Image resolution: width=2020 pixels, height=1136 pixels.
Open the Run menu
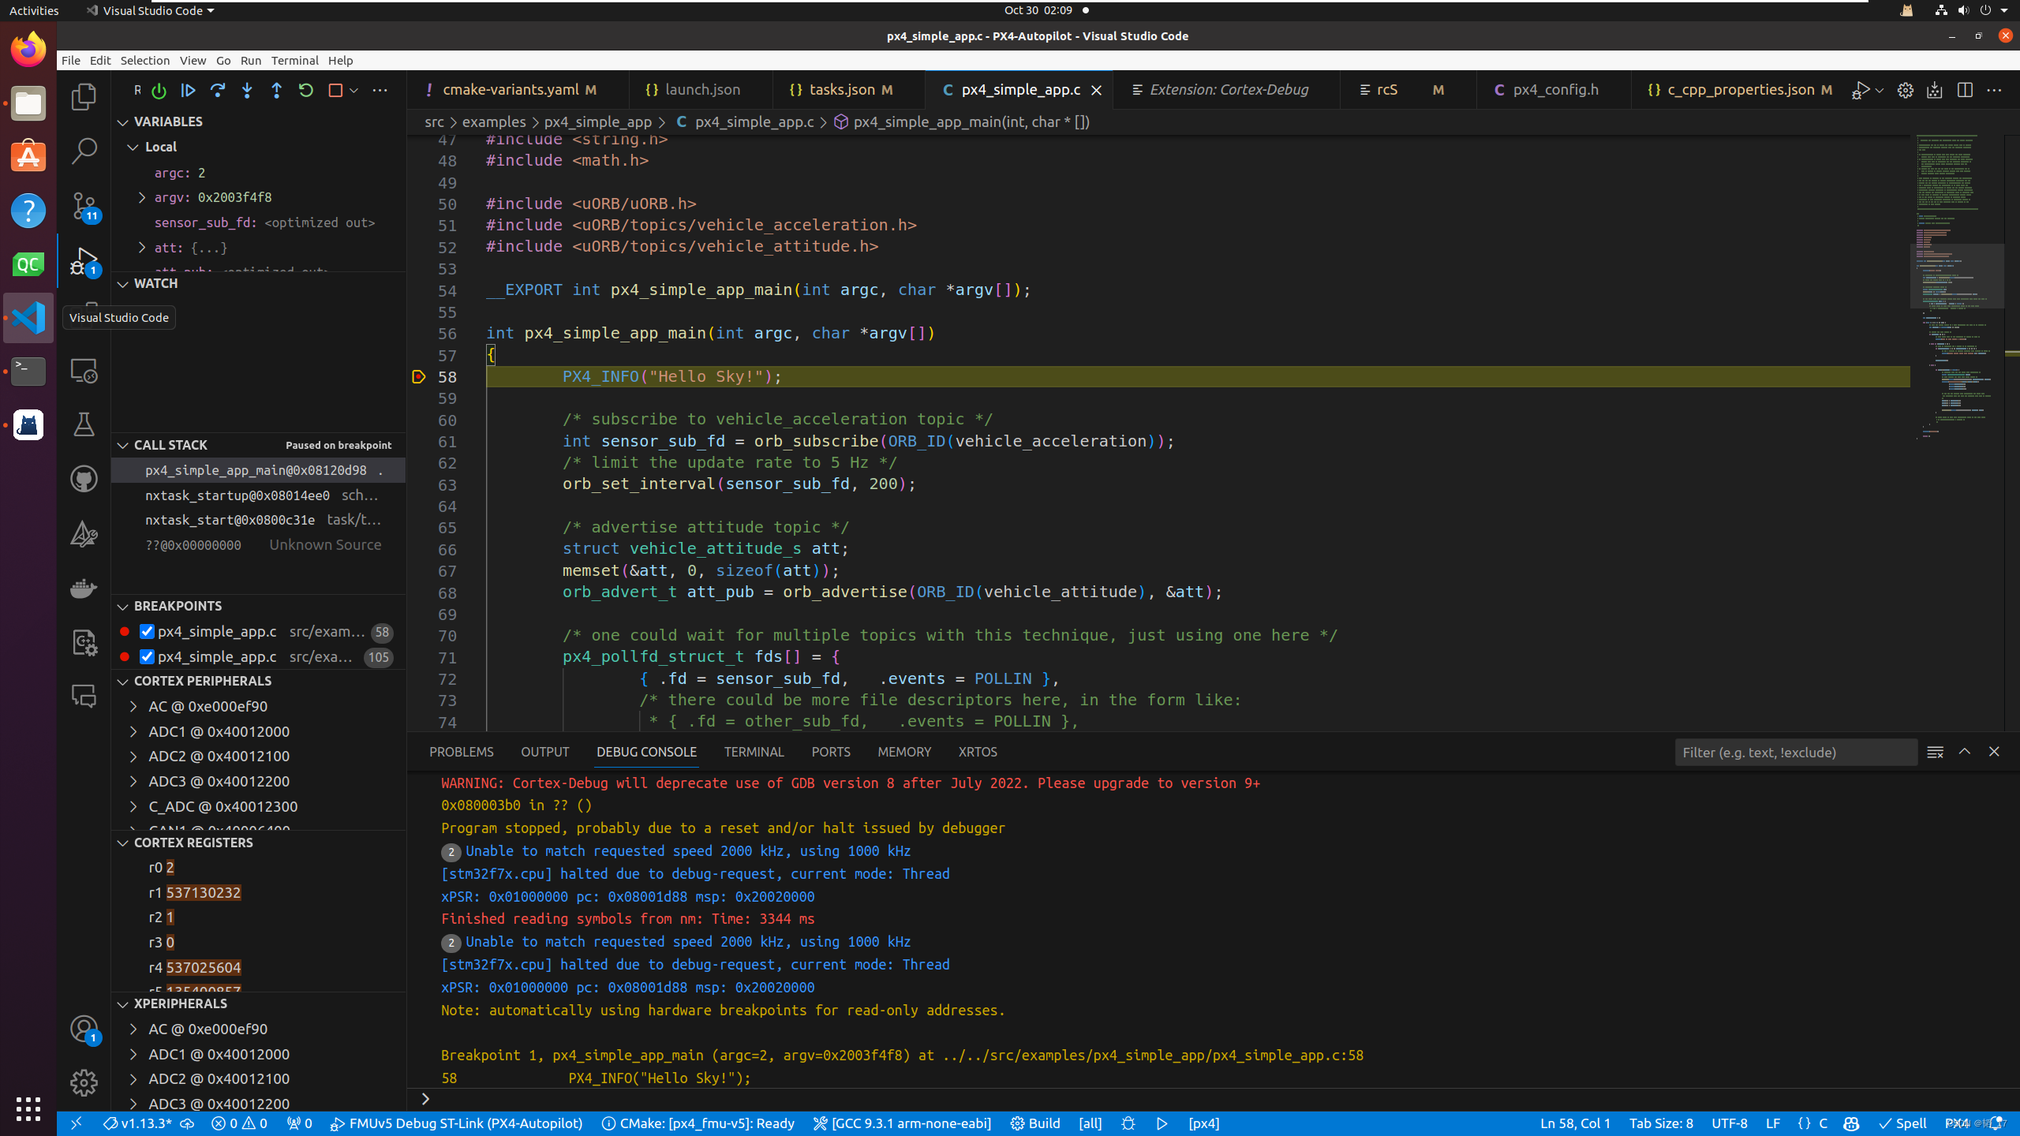tap(251, 61)
